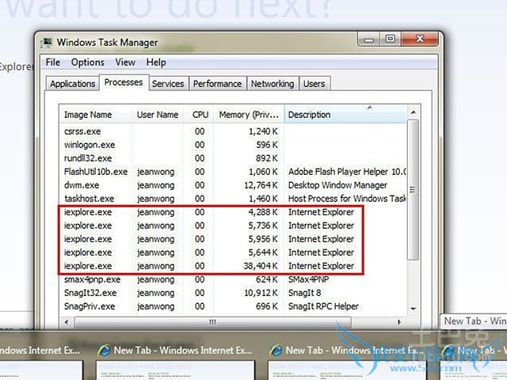Click the horizontal scroll left arrow

(67, 322)
